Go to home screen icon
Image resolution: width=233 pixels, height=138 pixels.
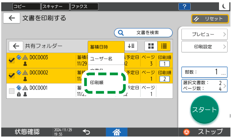click(117, 132)
